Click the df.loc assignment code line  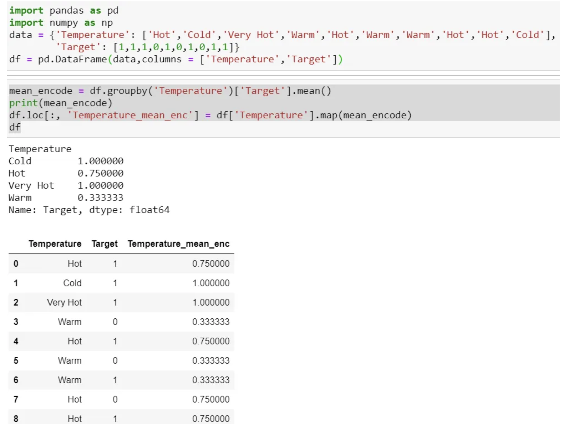pyautogui.click(x=210, y=115)
